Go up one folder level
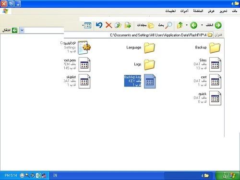This screenshot has width=240, height=180. [180, 25]
